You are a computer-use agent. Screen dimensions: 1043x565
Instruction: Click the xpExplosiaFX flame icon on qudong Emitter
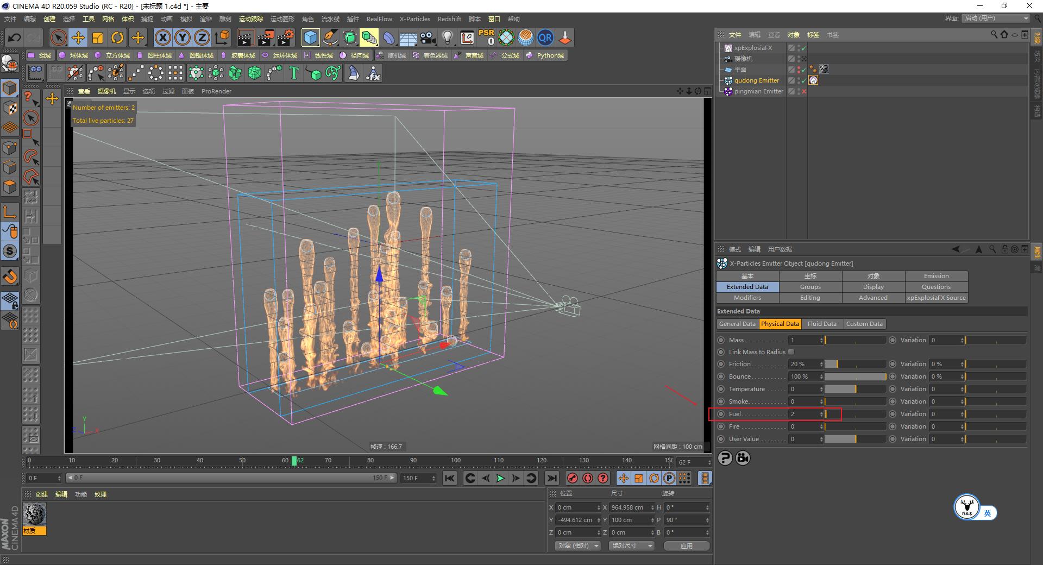pos(813,80)
